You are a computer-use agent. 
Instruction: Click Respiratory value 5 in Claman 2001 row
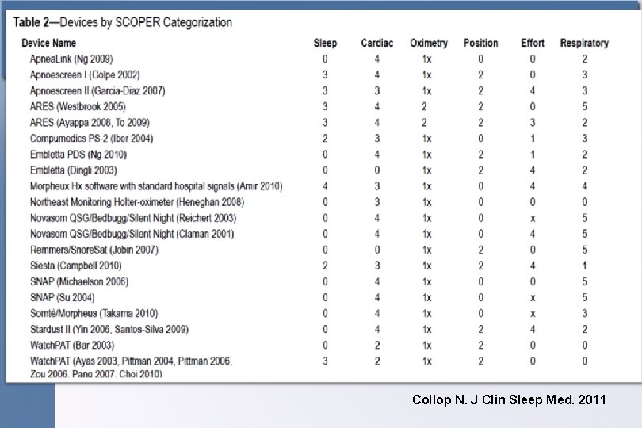point(584,235)
